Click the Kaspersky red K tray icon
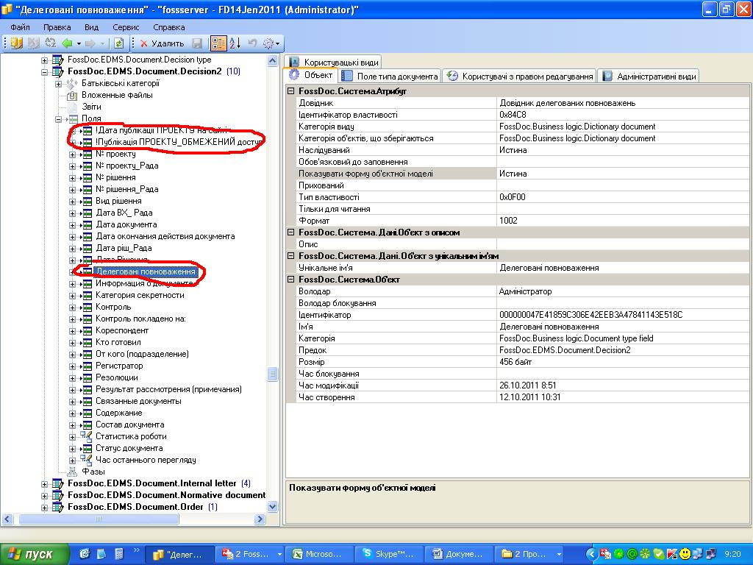The image size is (753, 565). (672, 554)
